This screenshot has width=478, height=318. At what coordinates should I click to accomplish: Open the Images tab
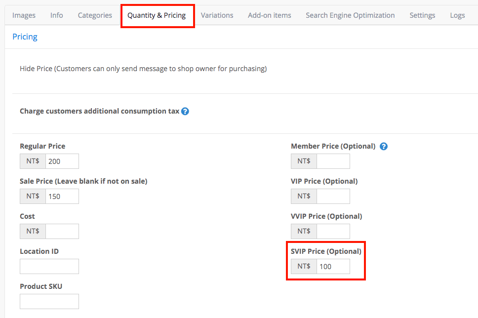pyautogui.click(x=24, y=15)
